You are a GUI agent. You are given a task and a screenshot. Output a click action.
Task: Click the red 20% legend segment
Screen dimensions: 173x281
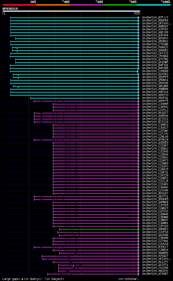click(19, 5)
